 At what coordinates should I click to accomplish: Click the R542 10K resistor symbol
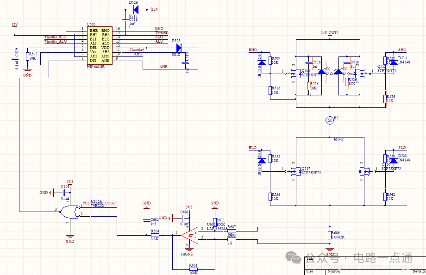point(385,197)
